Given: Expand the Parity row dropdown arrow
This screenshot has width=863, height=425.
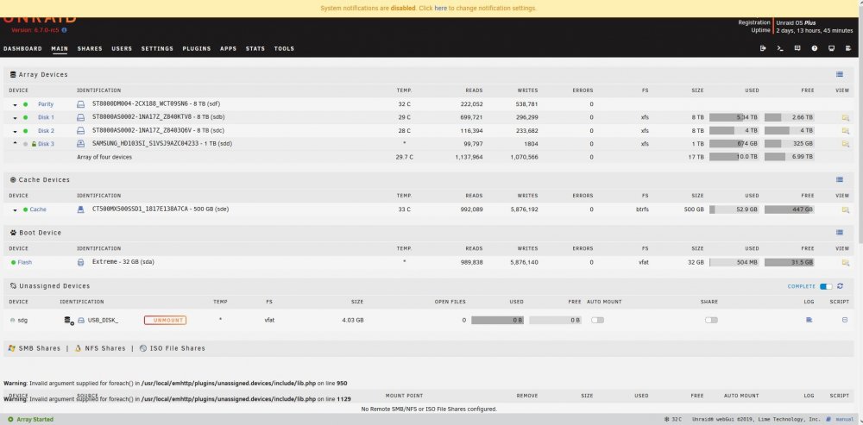Looking at the screenshot, I should tap(16, 104).
